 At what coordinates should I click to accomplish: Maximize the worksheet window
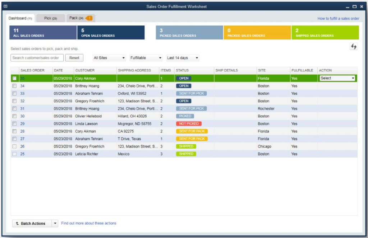click(354, 6)
